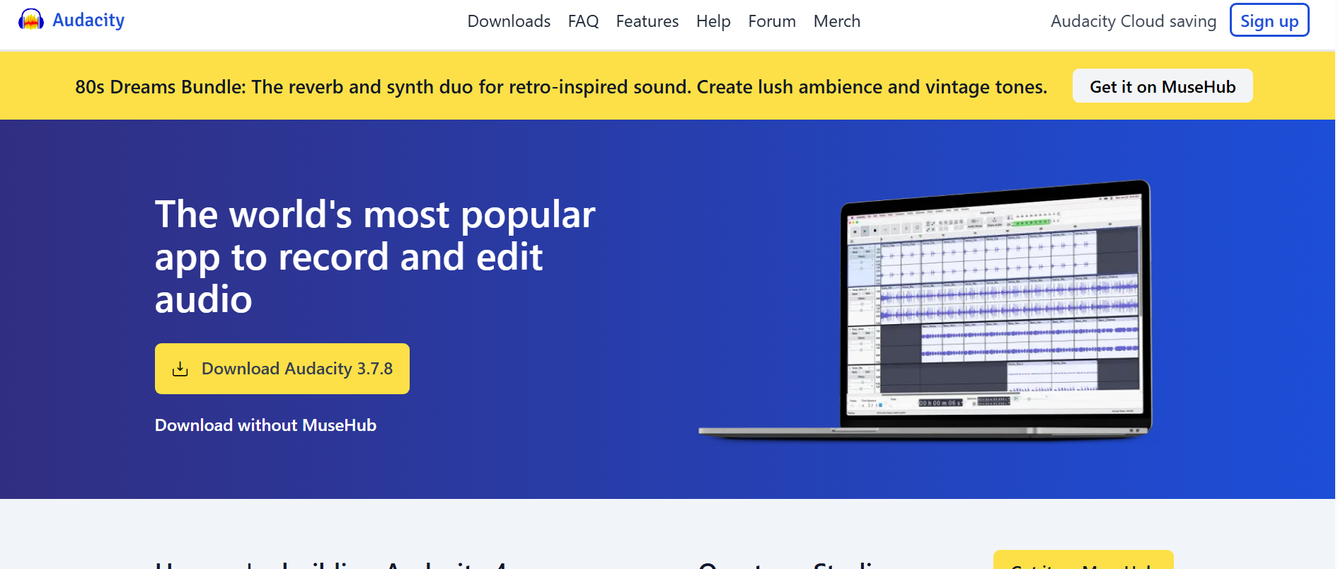The width and height of the screenshot is (1338, 569).
Task: Click the Sign up button
Action: (x=1269, y=21)
